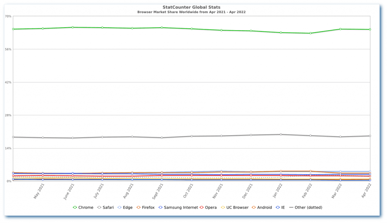Viewport: 387px width, 223px height.
Task: Click the orange Firefox legend icon
Action: click(x=138, y=207)
